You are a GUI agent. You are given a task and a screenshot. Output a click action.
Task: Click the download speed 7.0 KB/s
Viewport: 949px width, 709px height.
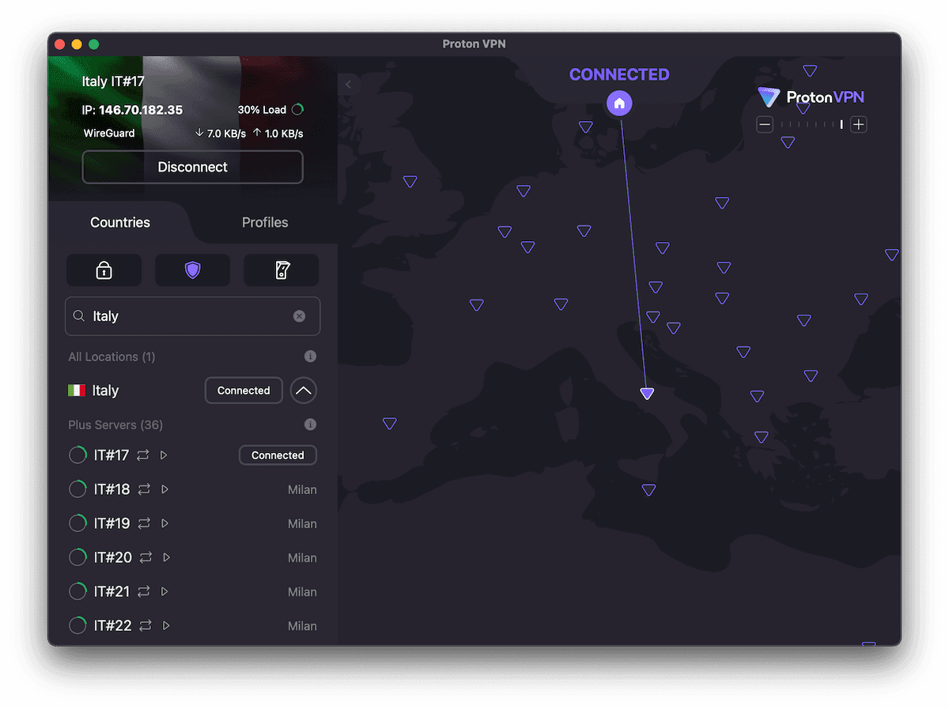219,134
